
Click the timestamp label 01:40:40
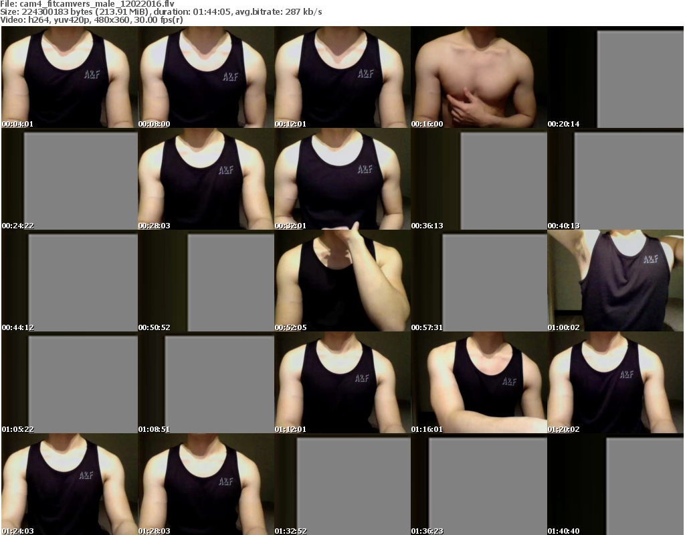click(563, 530)
